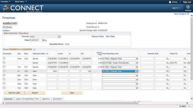193x108 pixels.
Task: Open the Favorites menu
Action: coord(5,1)
